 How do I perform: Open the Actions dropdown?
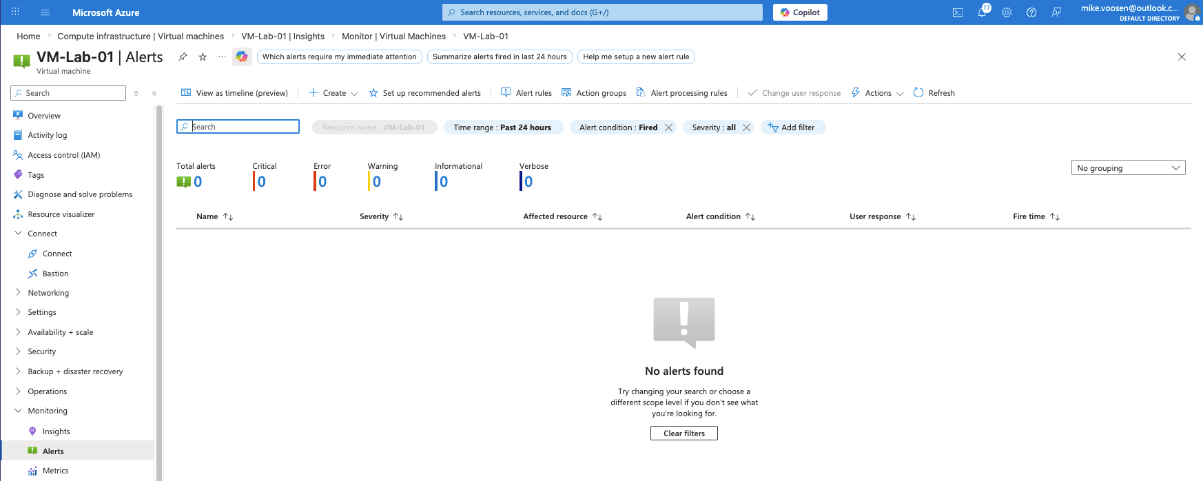tap(878, 93)
